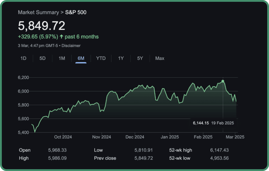Image resolution: width=269 pixels, height=171 pixels.
Task: Click the 6,000 y-axis label
Action: tap(23, 91)
